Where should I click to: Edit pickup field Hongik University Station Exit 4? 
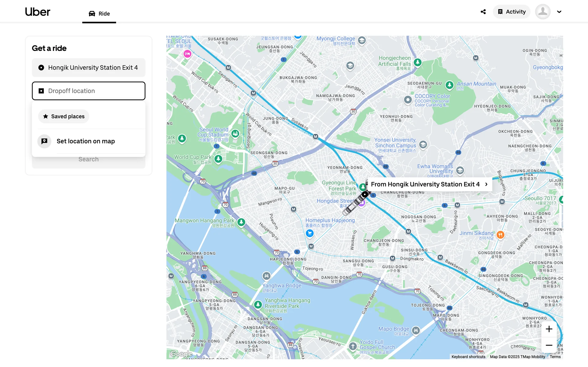[x=89, y=68]
